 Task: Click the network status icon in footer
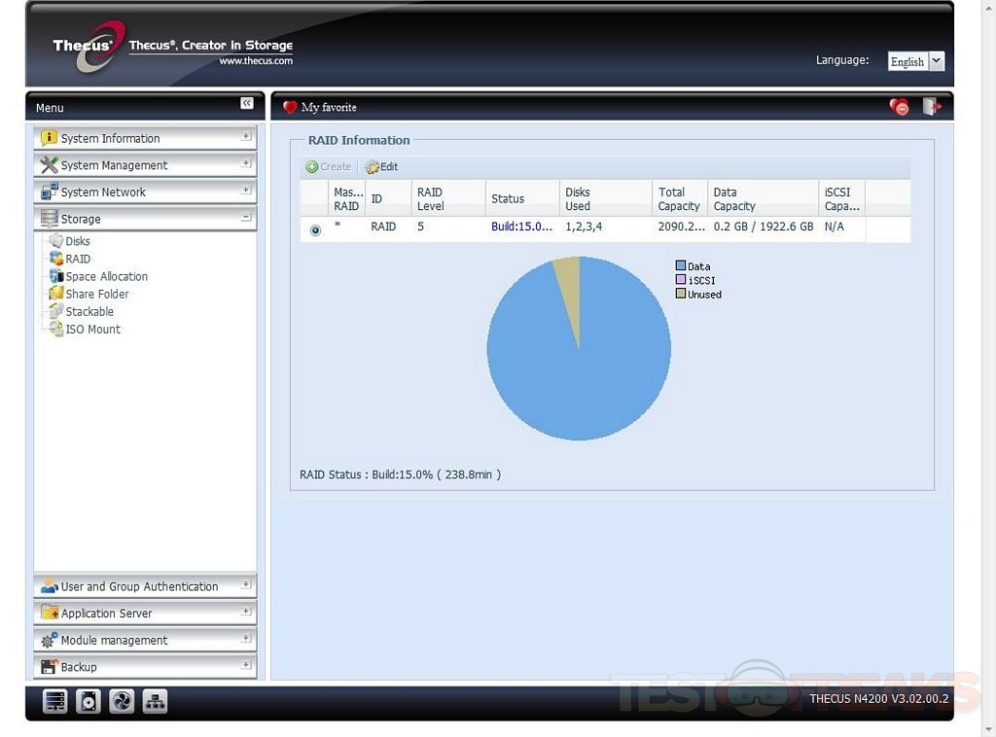coord(155,701)
